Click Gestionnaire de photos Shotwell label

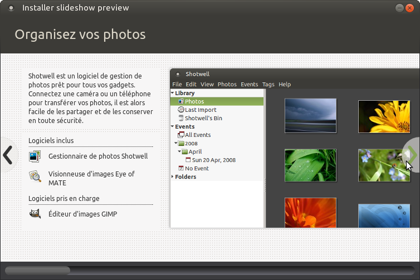pos(98,156)
